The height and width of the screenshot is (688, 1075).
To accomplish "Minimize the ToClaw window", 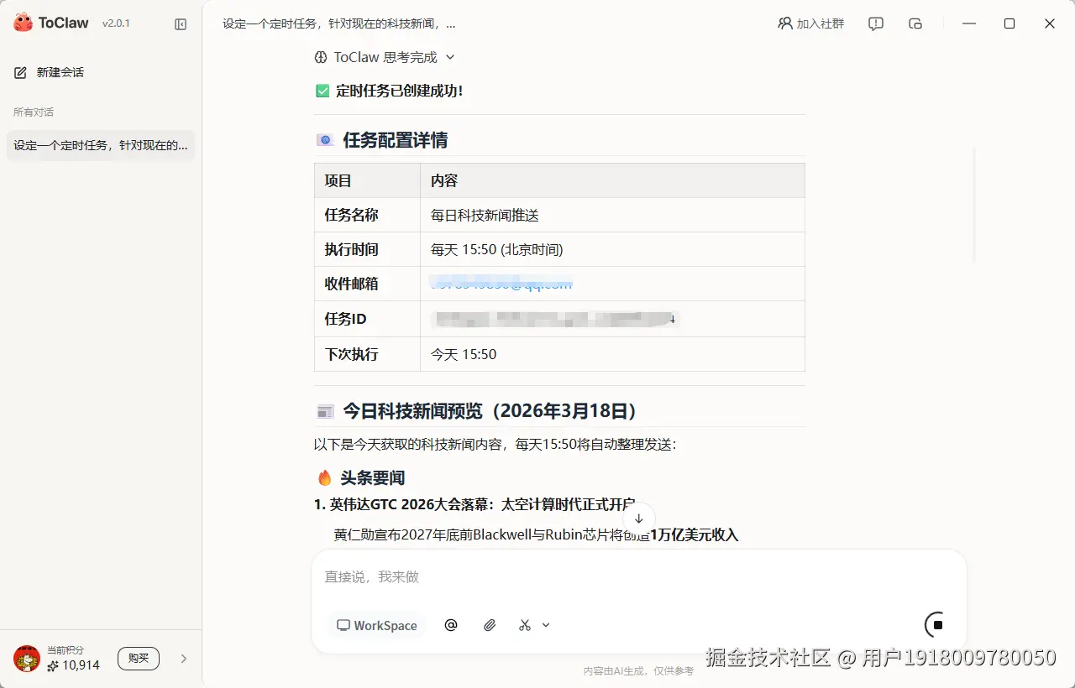I will point(970,23).
